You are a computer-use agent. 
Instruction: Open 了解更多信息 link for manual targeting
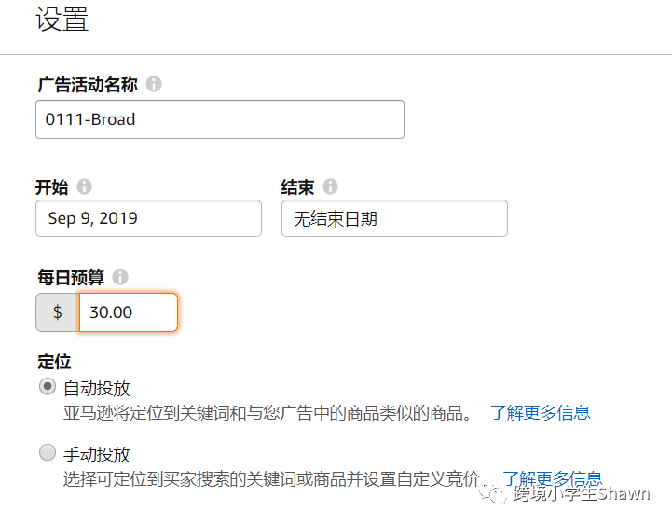553,478
